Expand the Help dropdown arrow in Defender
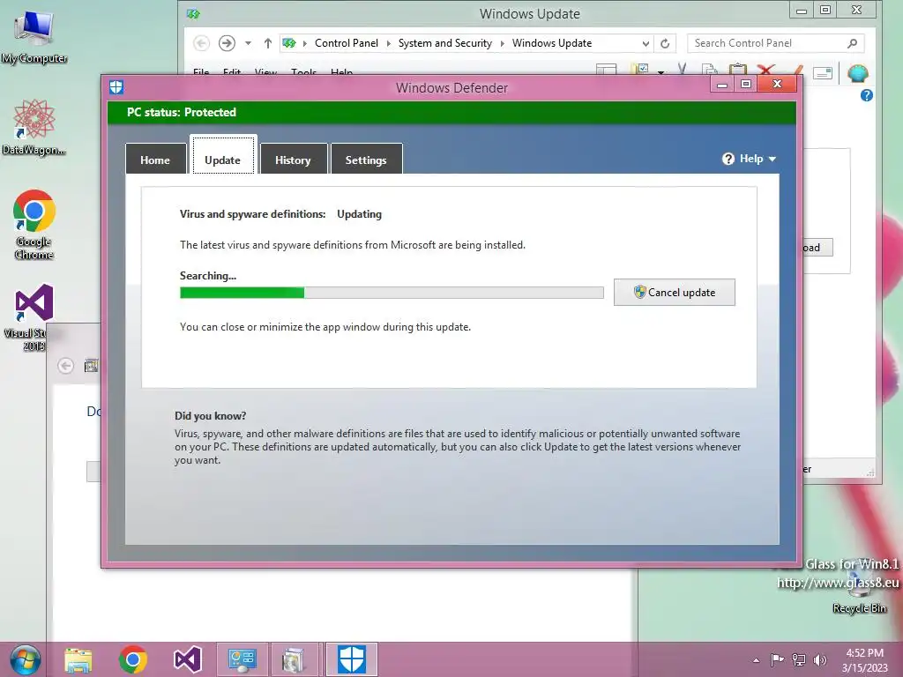The height and width of the screenshot is (677, 903). [x=772, y=159]
